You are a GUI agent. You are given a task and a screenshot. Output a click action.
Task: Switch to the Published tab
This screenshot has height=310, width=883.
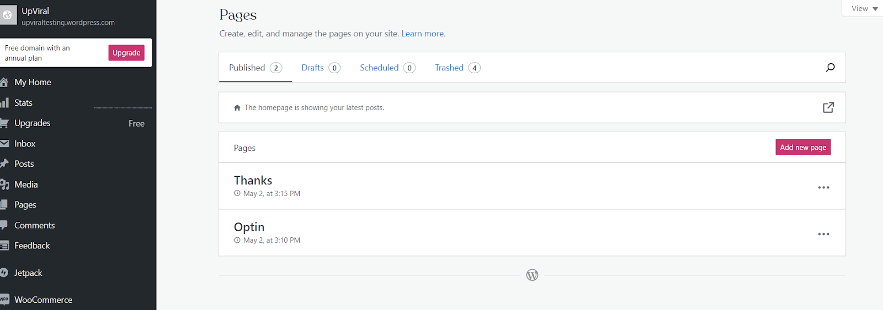[x=256, y=68]
